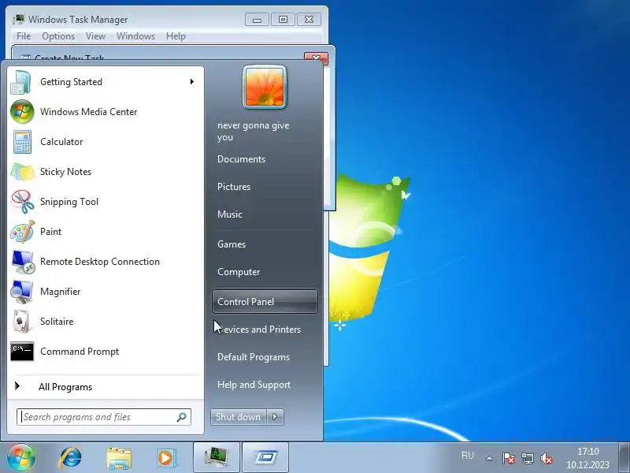Screen dimensions: 630x473
Task: Click Show desktop strip at taskbar end
Action: click(x=624, y=458)
